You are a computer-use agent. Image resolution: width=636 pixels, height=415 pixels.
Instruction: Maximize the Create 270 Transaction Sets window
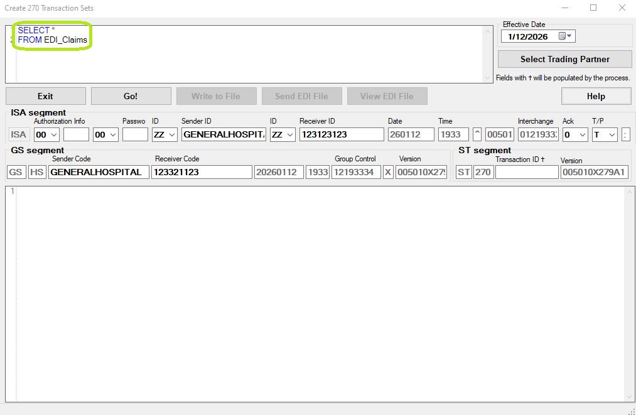[x=593, y=8]
